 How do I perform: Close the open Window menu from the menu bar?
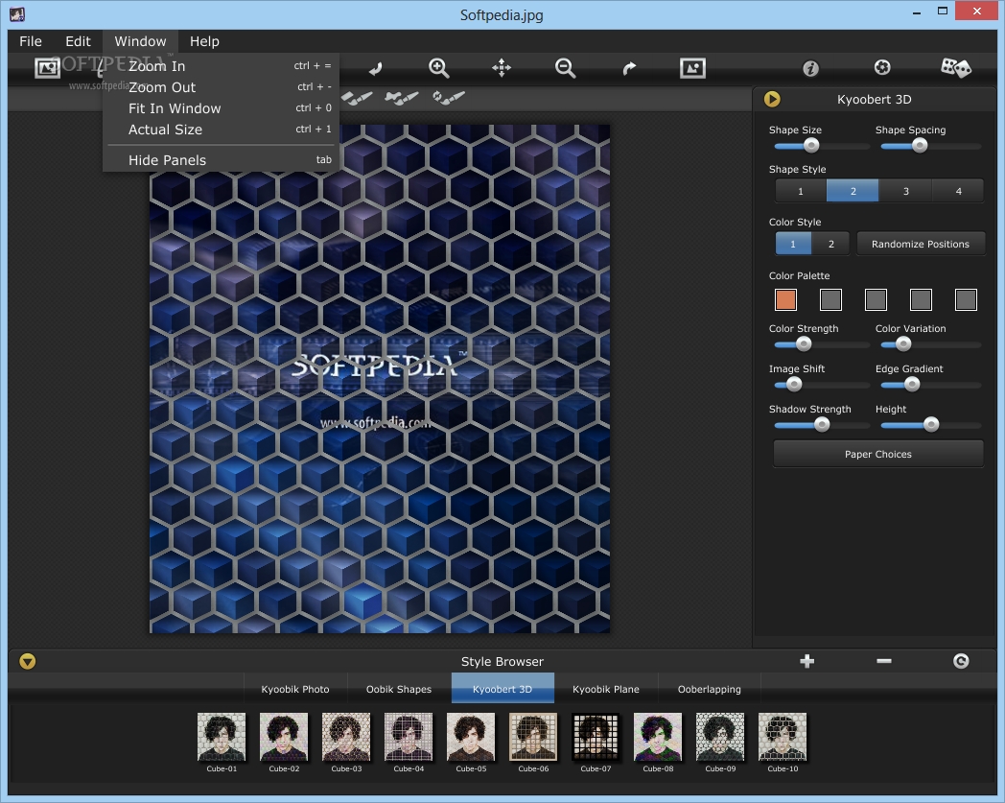point(140,41)
